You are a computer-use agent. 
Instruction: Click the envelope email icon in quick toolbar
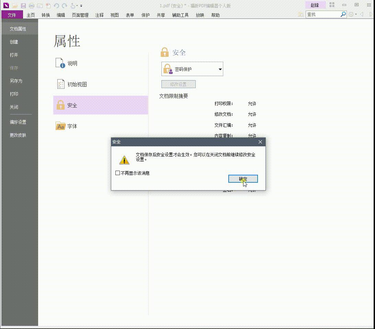pyautogui.click(x=40, y=6)
